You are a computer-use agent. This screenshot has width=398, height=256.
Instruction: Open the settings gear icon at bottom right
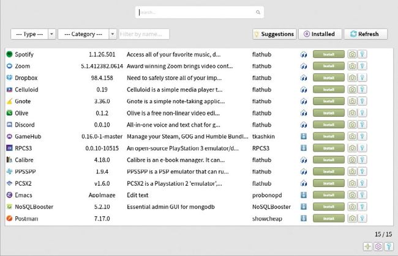point(378,246)
